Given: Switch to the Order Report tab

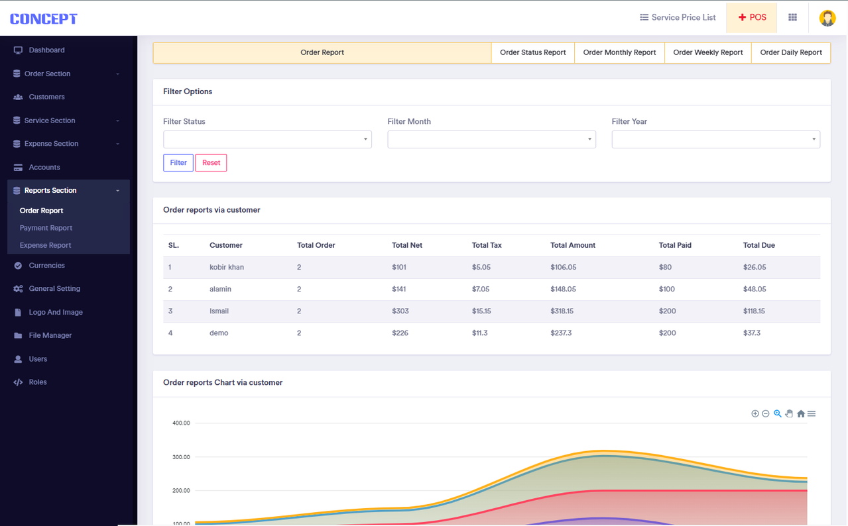Looking at the screenshot, I should [322, 52].
